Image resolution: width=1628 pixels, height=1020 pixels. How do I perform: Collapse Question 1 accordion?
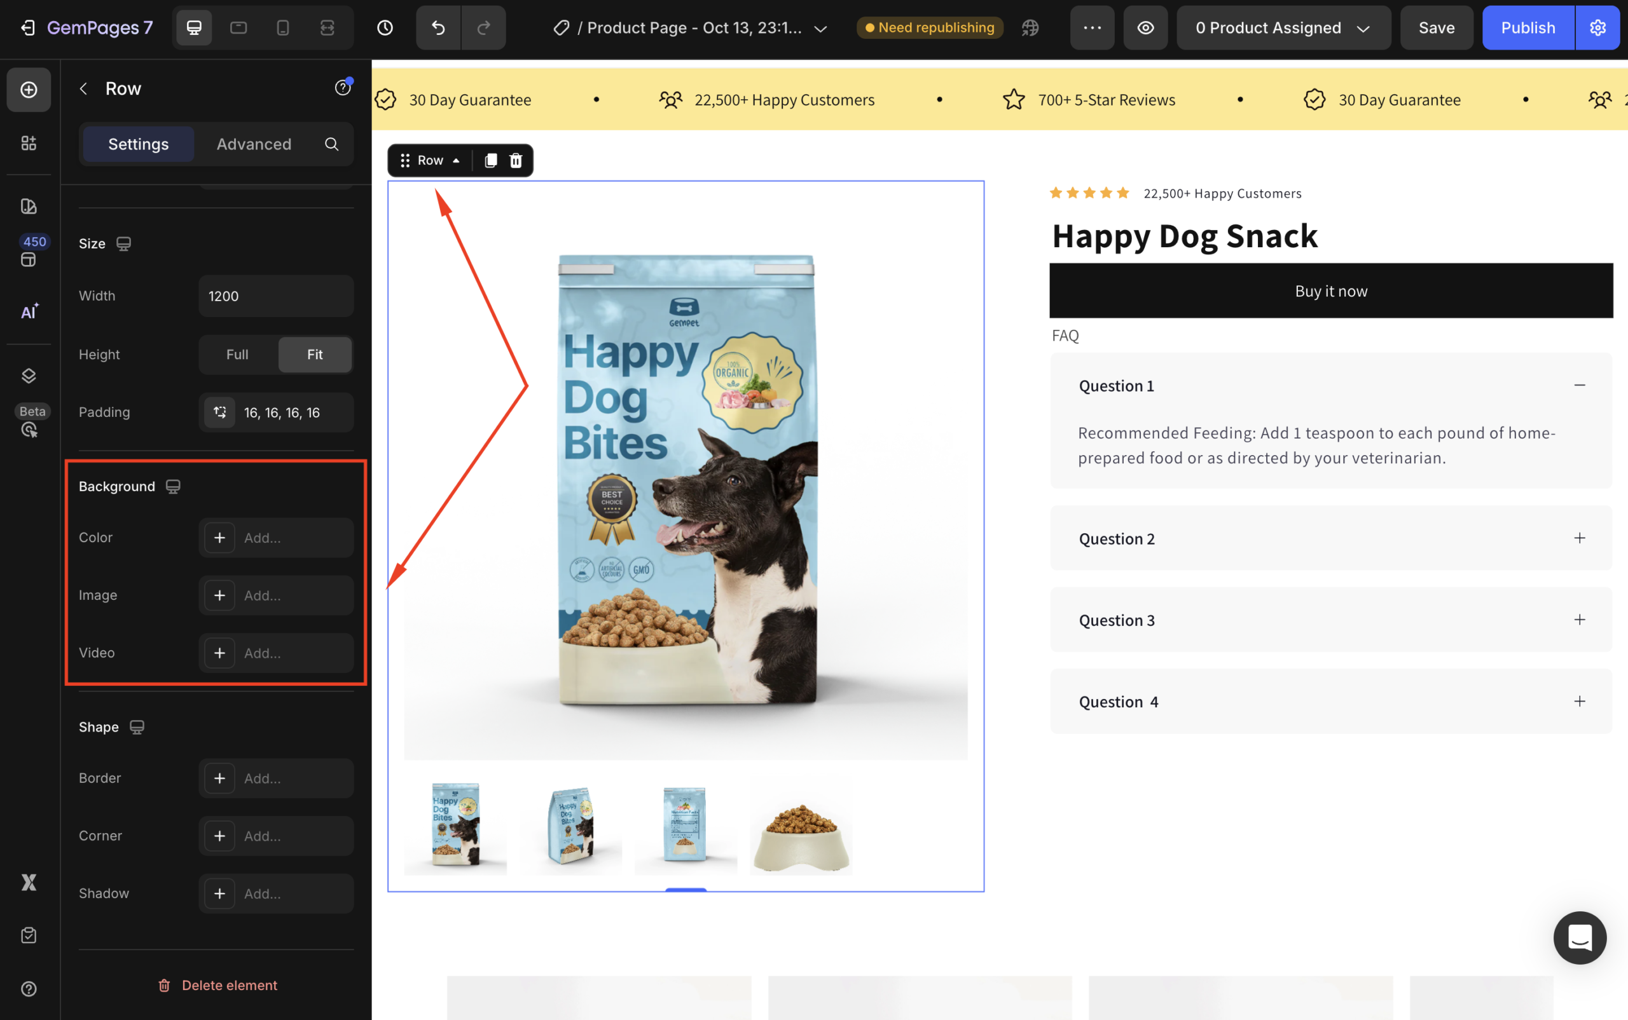[x=1580, y=385]
